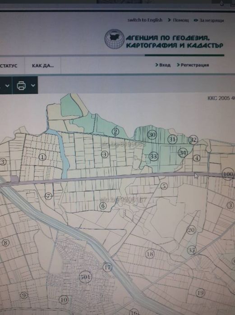Select block marker 5 below the road
Screen dimensions: 235x315
click(x=164, y=186)
